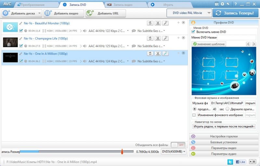260x166 pixels.
Task: Click magic wand effects icon for Champagne Life
Action: [x=165, y=38]
